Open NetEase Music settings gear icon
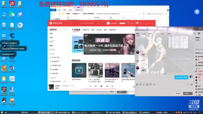Viewport: 203px width, 114px height. [x=132, y=23]
